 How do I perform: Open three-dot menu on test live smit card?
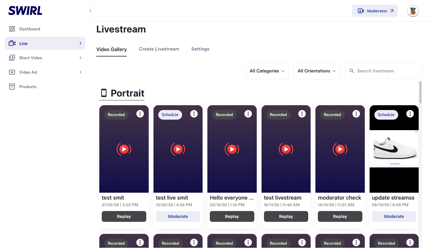tap(194, 114)
